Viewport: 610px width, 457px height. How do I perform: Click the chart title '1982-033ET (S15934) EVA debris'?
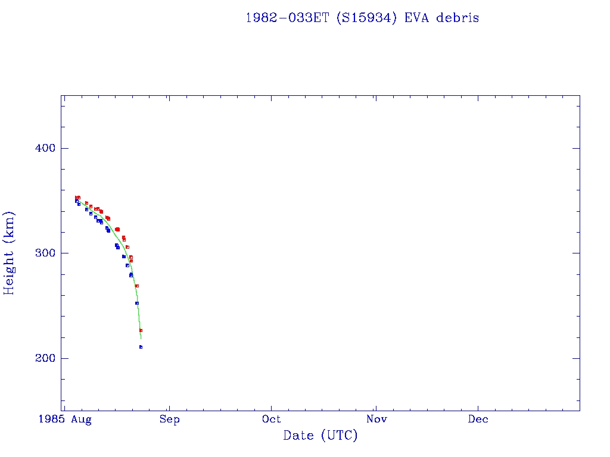coord(362,18)
